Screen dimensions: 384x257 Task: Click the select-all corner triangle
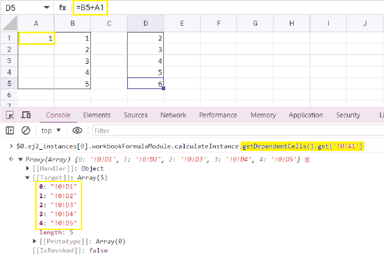pos(9,23)
